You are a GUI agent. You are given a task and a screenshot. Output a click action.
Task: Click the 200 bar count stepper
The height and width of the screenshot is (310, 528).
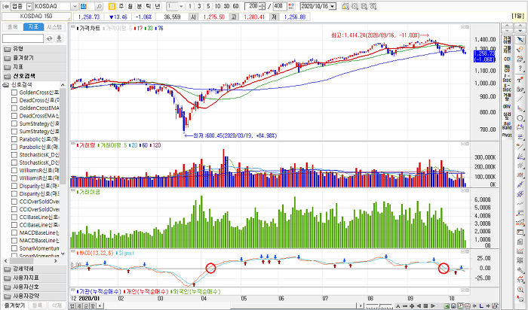click(263, 6)
